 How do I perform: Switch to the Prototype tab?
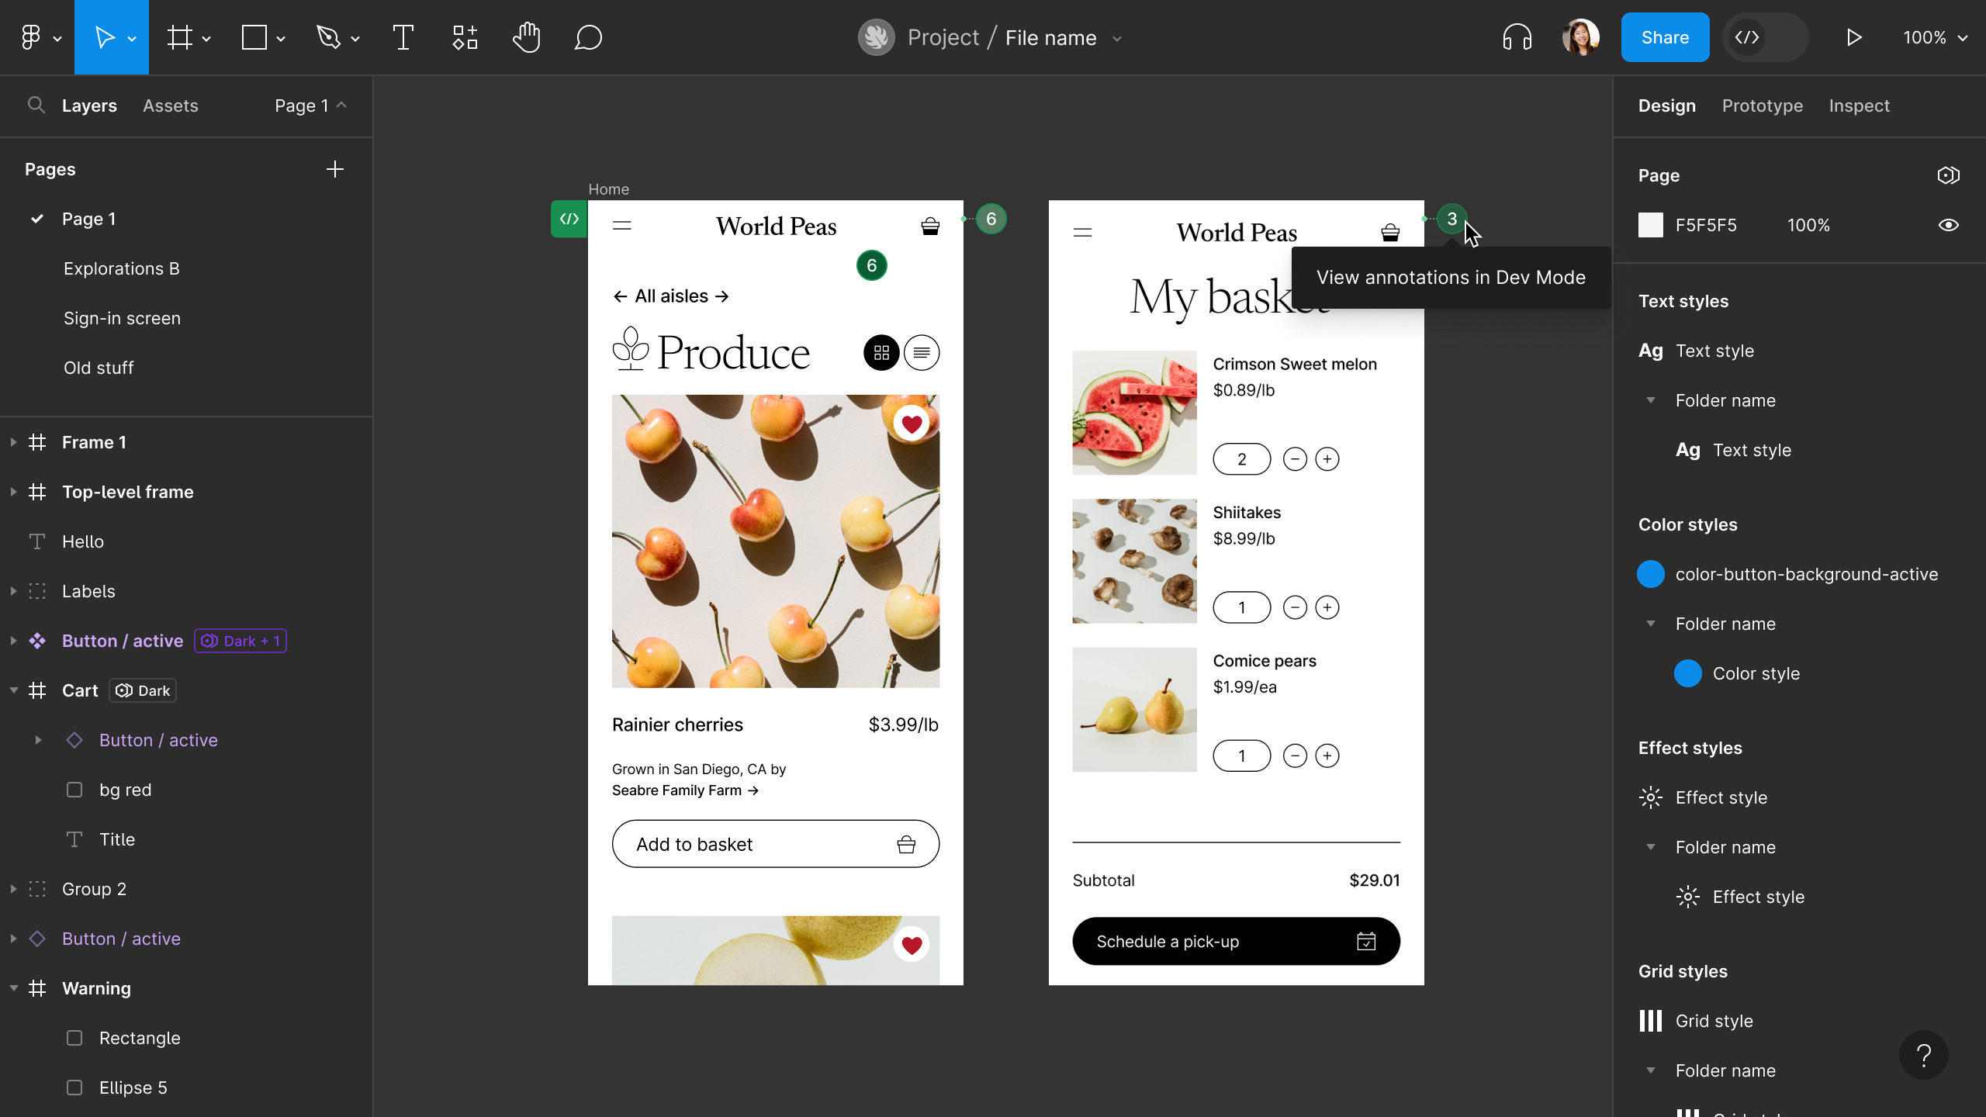click(x=1763, y=105)
